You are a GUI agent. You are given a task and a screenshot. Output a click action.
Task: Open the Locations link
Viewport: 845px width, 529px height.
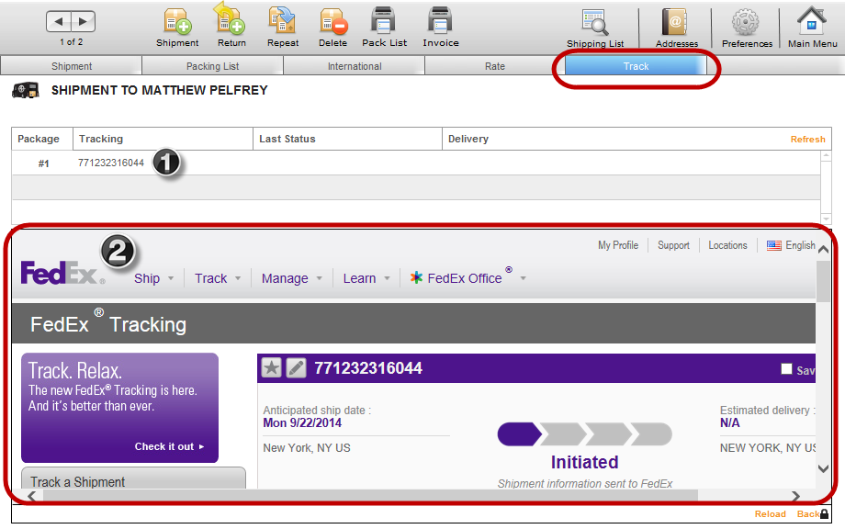(727, 245)
